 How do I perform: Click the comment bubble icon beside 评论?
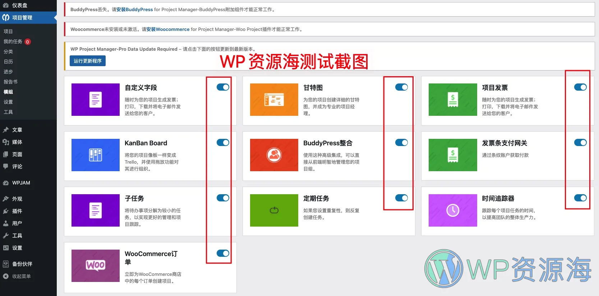(6, 167)
